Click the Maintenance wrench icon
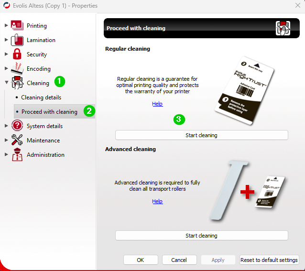305x271 pixels. [x=17, y=140]
